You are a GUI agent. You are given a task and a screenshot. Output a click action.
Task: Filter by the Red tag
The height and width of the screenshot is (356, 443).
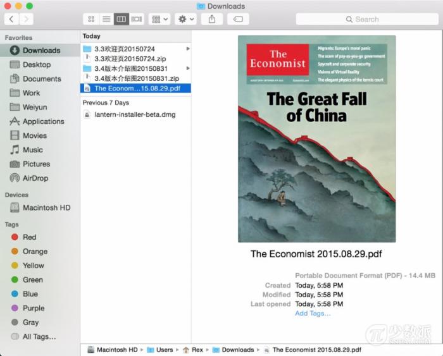coord(40,237)
